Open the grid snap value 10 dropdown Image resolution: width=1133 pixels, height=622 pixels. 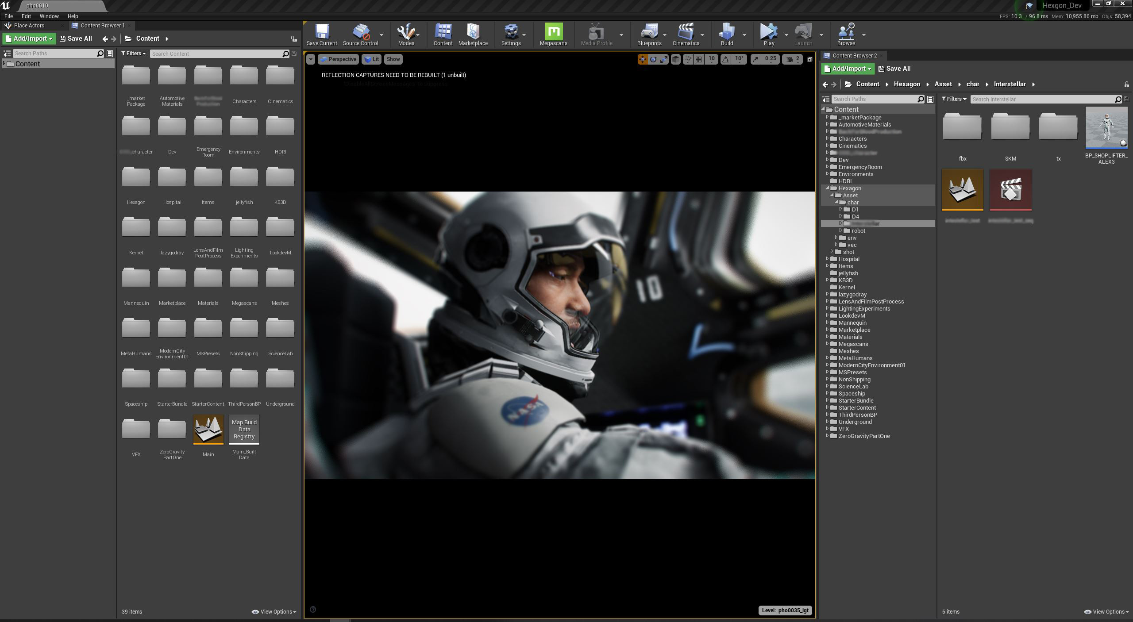(711, 59)
